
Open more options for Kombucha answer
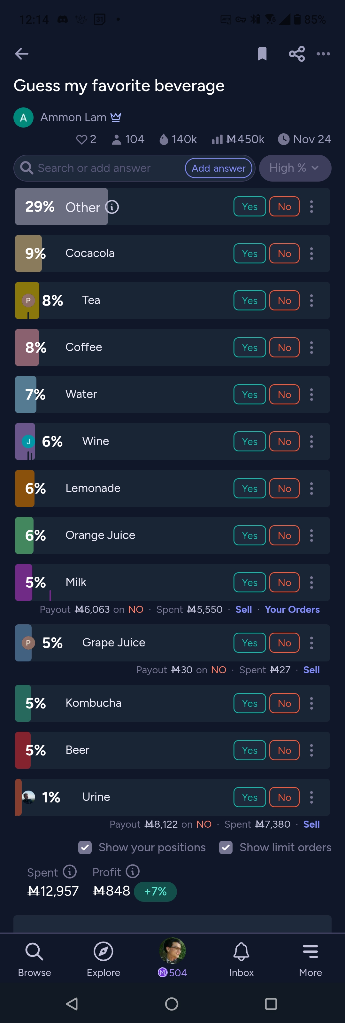(312, 703)
